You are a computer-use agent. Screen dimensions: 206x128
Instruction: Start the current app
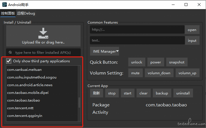[x=128, y=93]
